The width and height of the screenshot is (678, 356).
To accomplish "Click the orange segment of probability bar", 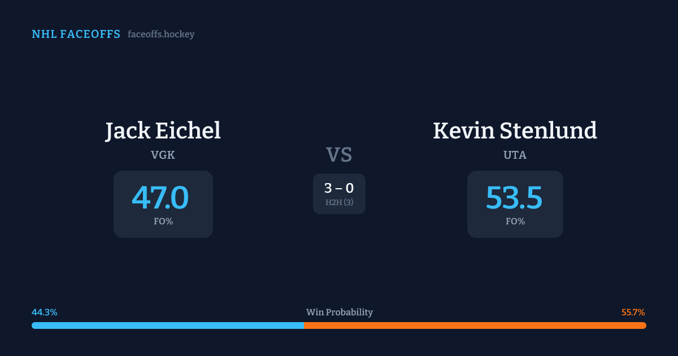I will point(475,325).
